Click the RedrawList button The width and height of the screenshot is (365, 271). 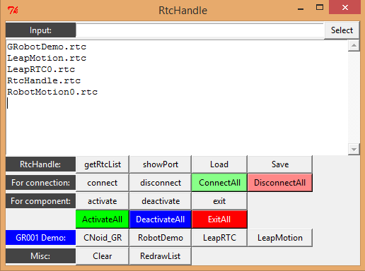(x=161, y=256)
